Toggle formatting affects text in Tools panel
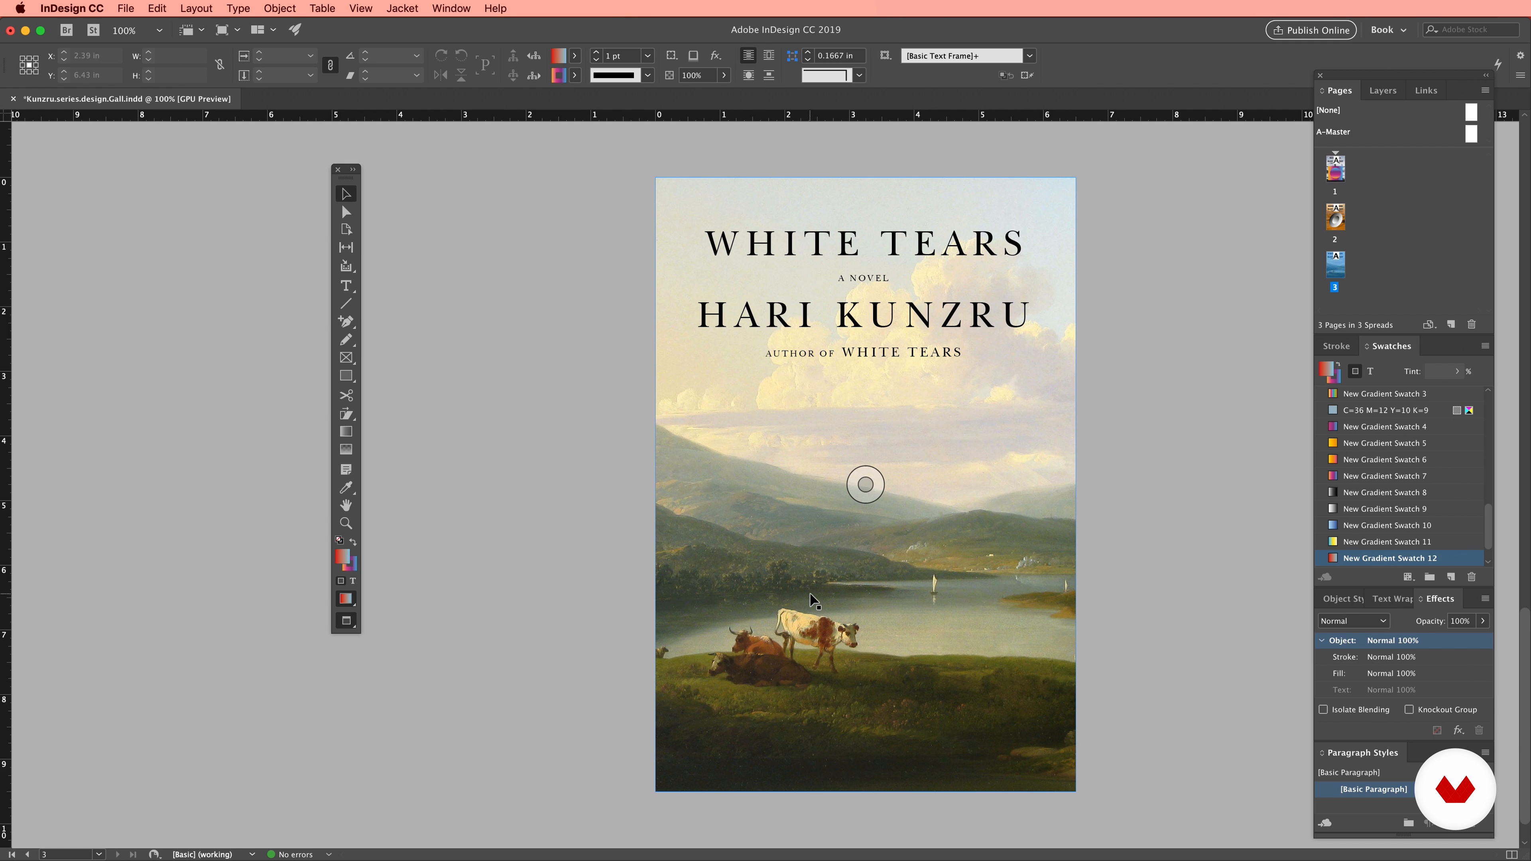1531x861 pixels. 352,581
